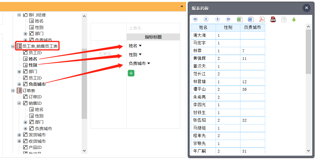Click the report preview vertical scrollbar thumb
This screenshot has width=317, height=161.
[308, 52]
